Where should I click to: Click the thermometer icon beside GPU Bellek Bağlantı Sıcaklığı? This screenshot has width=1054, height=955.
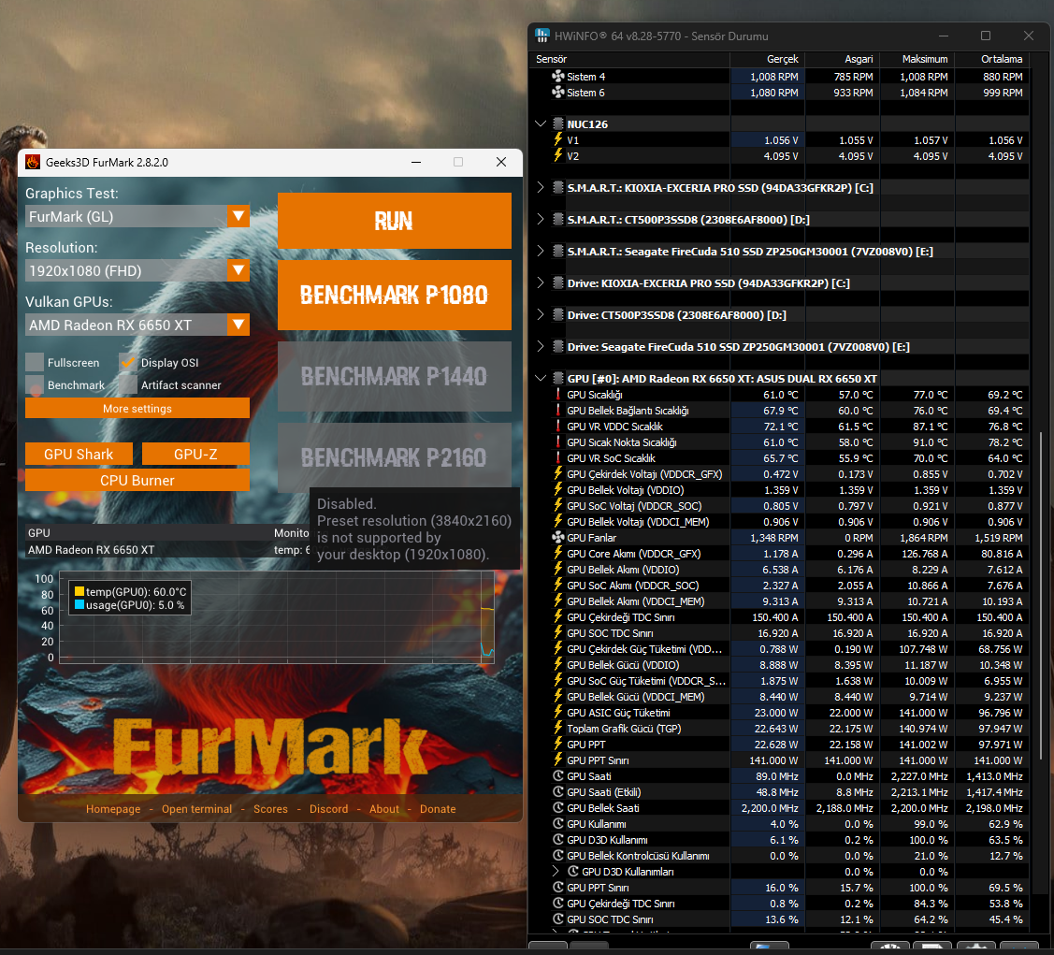[x=558, y=411]
